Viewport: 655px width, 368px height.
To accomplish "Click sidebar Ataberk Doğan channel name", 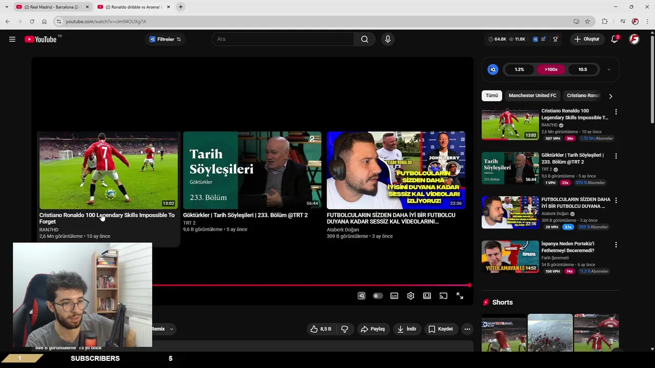I will click(x=555, y=214).
